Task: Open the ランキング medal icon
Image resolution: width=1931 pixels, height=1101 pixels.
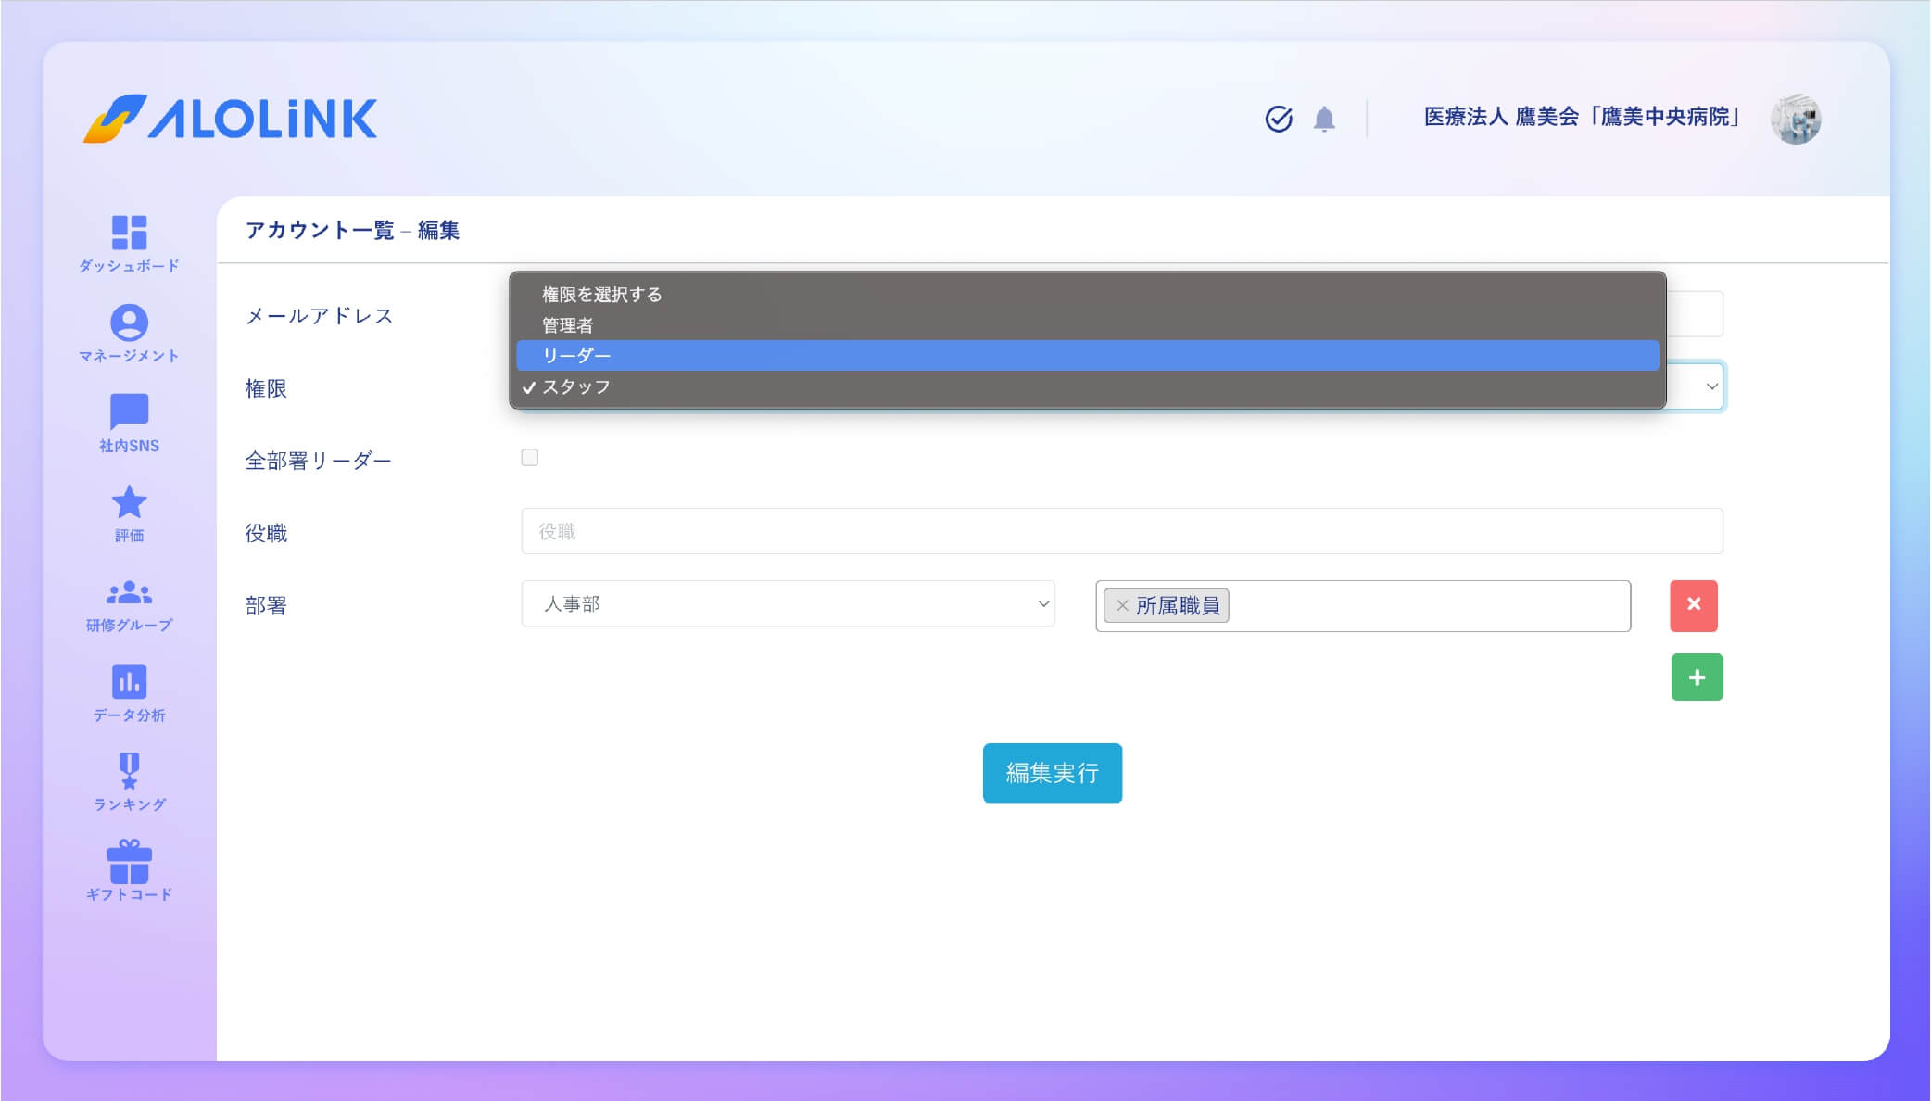Action: [129, 771]
